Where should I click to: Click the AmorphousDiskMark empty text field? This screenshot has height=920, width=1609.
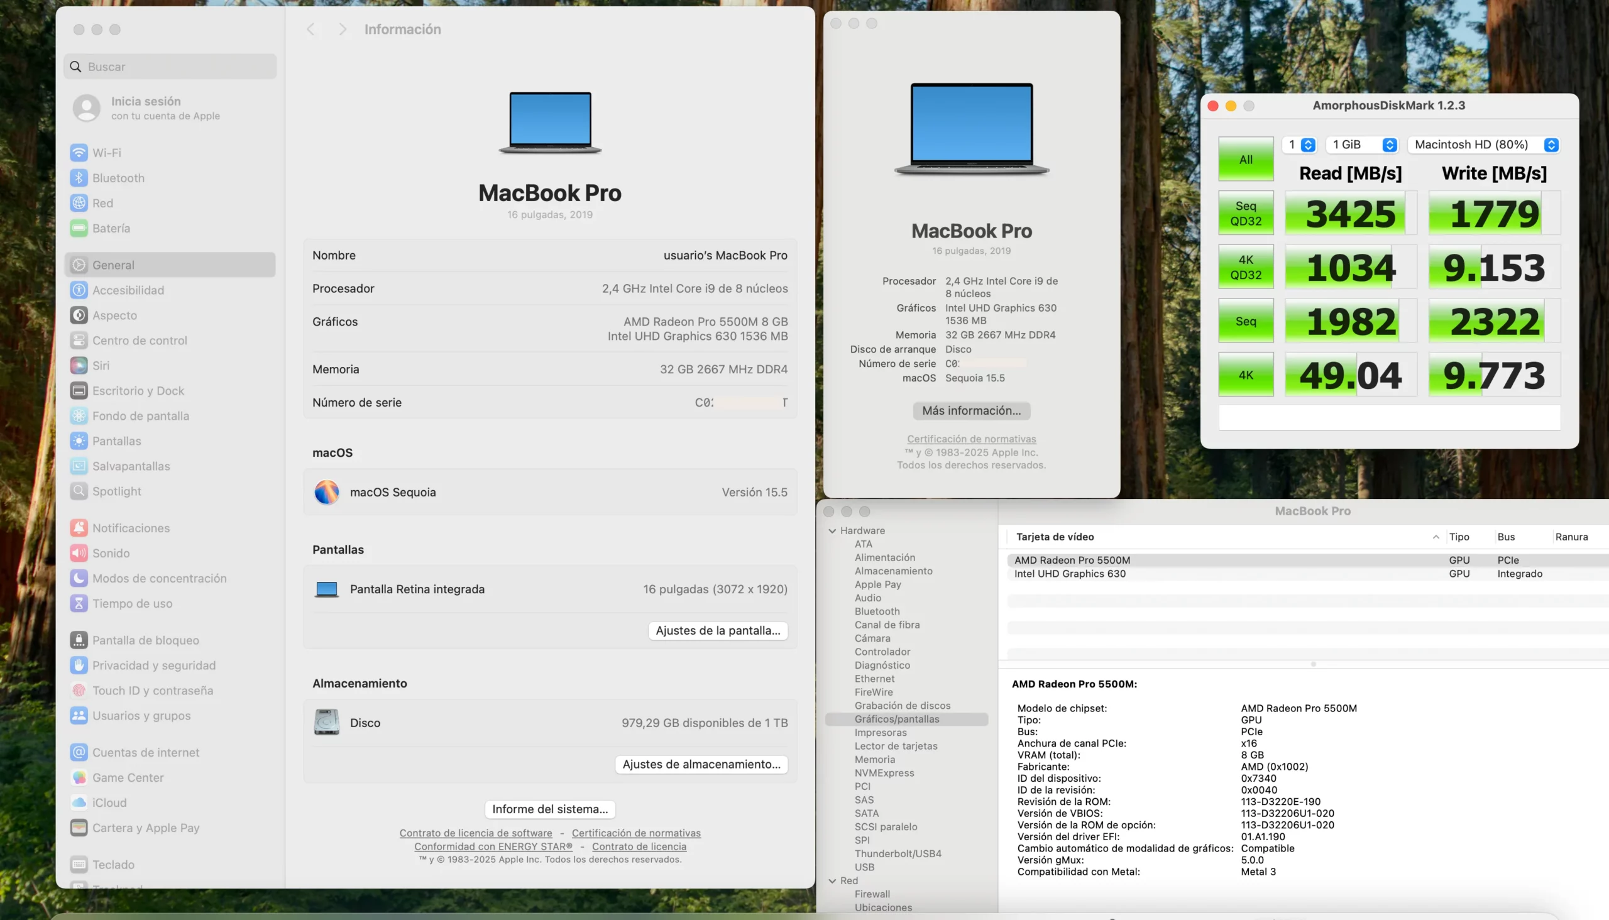1389,418
